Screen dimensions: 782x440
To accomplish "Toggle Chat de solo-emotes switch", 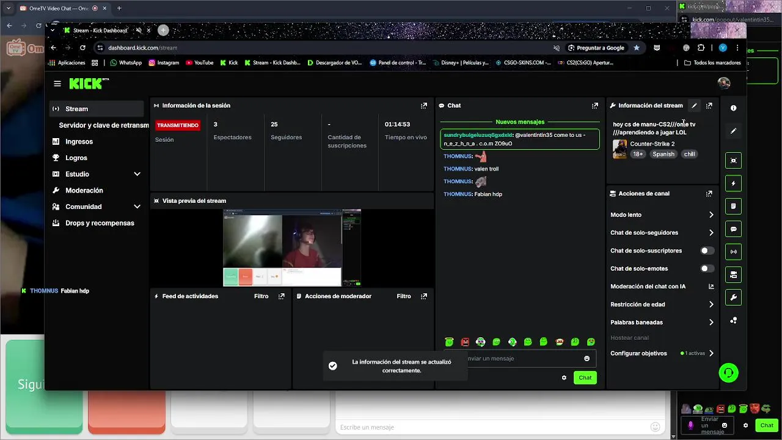I will pos(707,268).
